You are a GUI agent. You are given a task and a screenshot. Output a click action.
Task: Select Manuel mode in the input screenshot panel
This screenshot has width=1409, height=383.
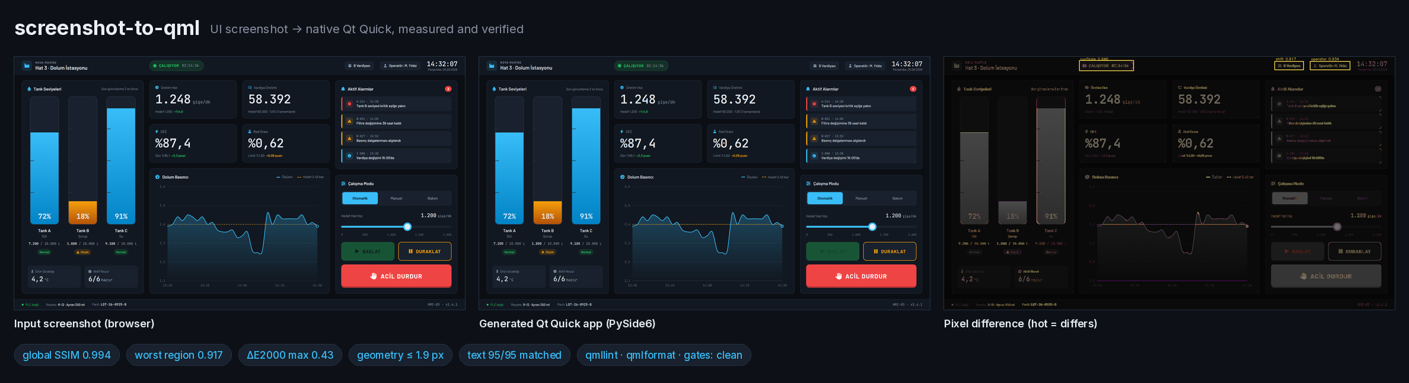[x=396, y=198]
